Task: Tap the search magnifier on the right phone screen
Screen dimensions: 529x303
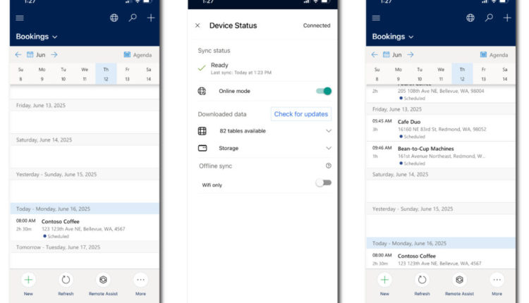Action: (489, 18)
